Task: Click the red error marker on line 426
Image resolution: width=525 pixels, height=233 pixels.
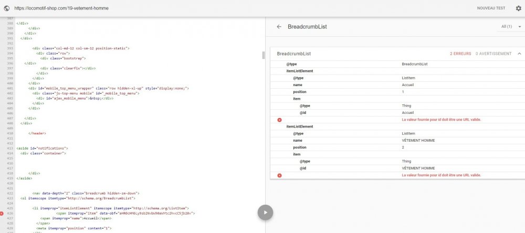Action: click(x=2, y=213)
